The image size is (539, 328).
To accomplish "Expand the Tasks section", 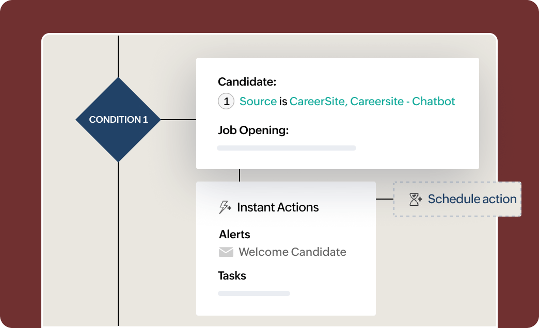I will tap(232, 275).
